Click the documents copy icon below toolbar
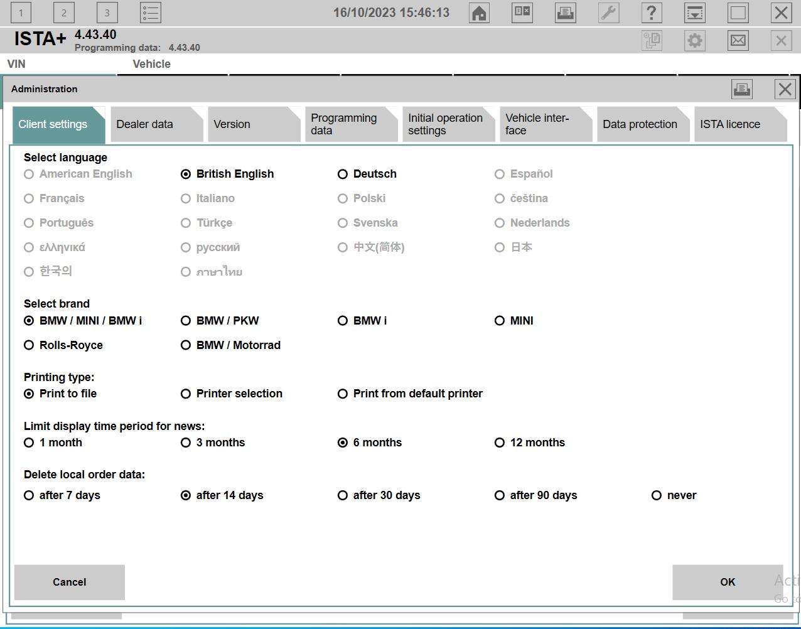 [652, 41]
